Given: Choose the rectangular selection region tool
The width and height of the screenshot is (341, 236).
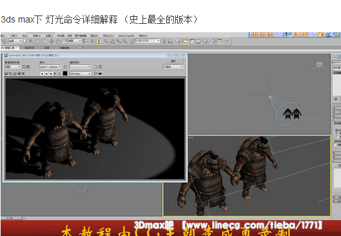Looking at the screenshot, I should click(x=38, y=41).
